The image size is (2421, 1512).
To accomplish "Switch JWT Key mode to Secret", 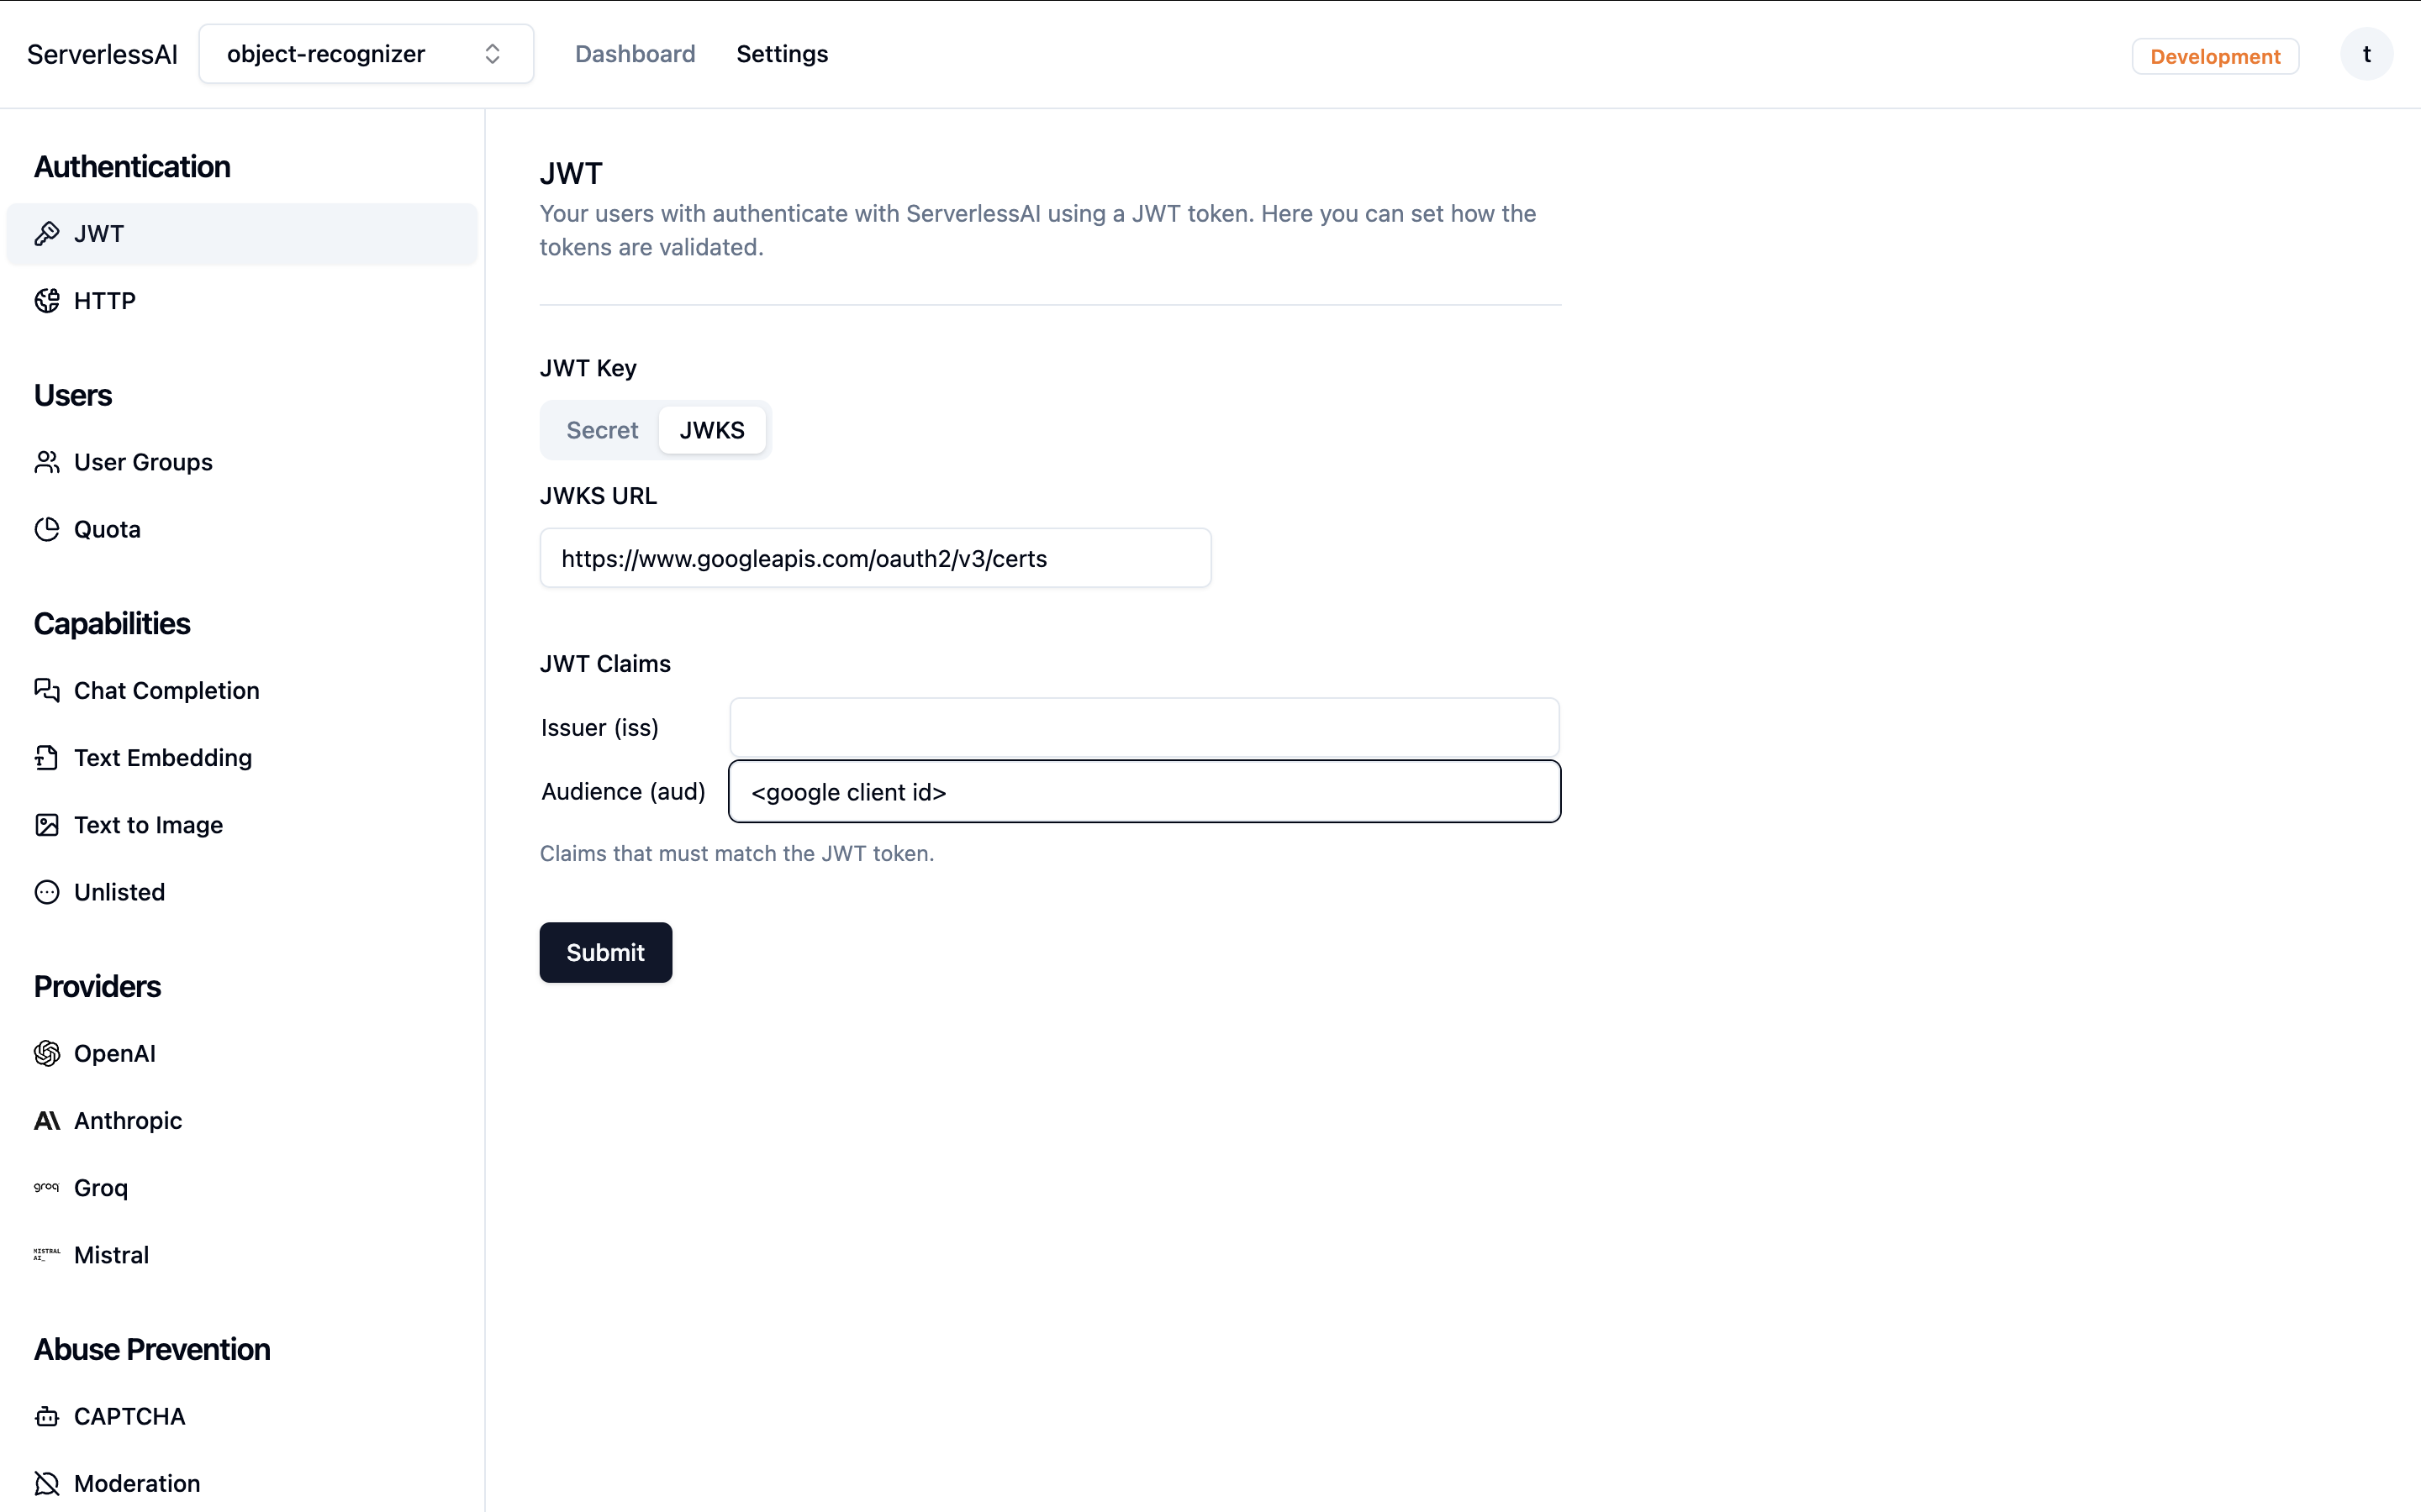I will click(x=602, y=430).
